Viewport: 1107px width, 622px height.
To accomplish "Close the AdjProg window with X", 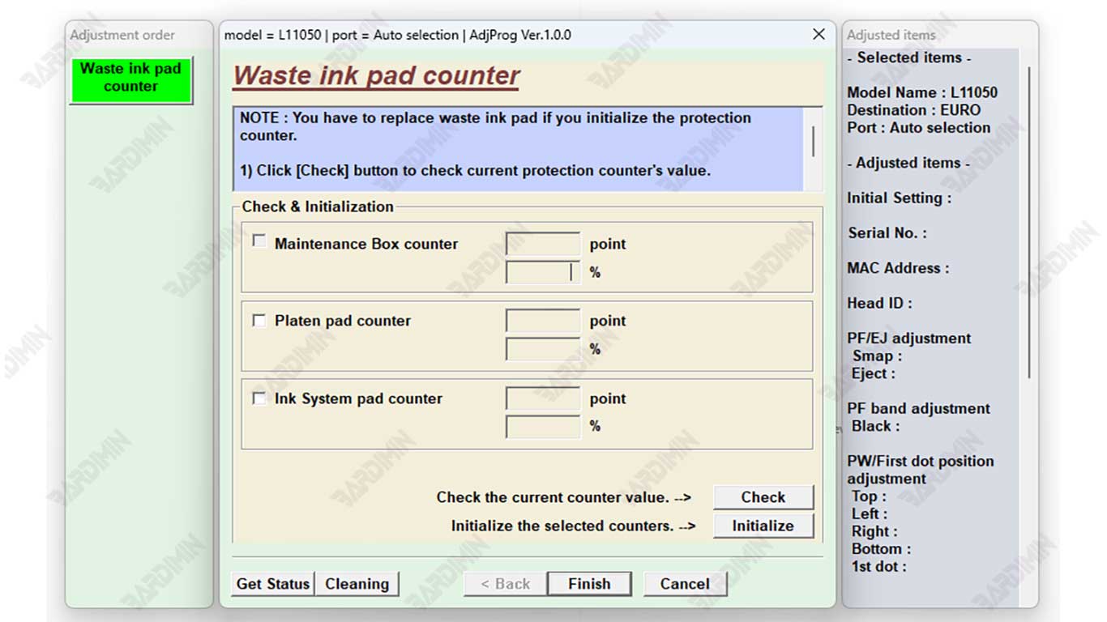I will coord(818,34).
